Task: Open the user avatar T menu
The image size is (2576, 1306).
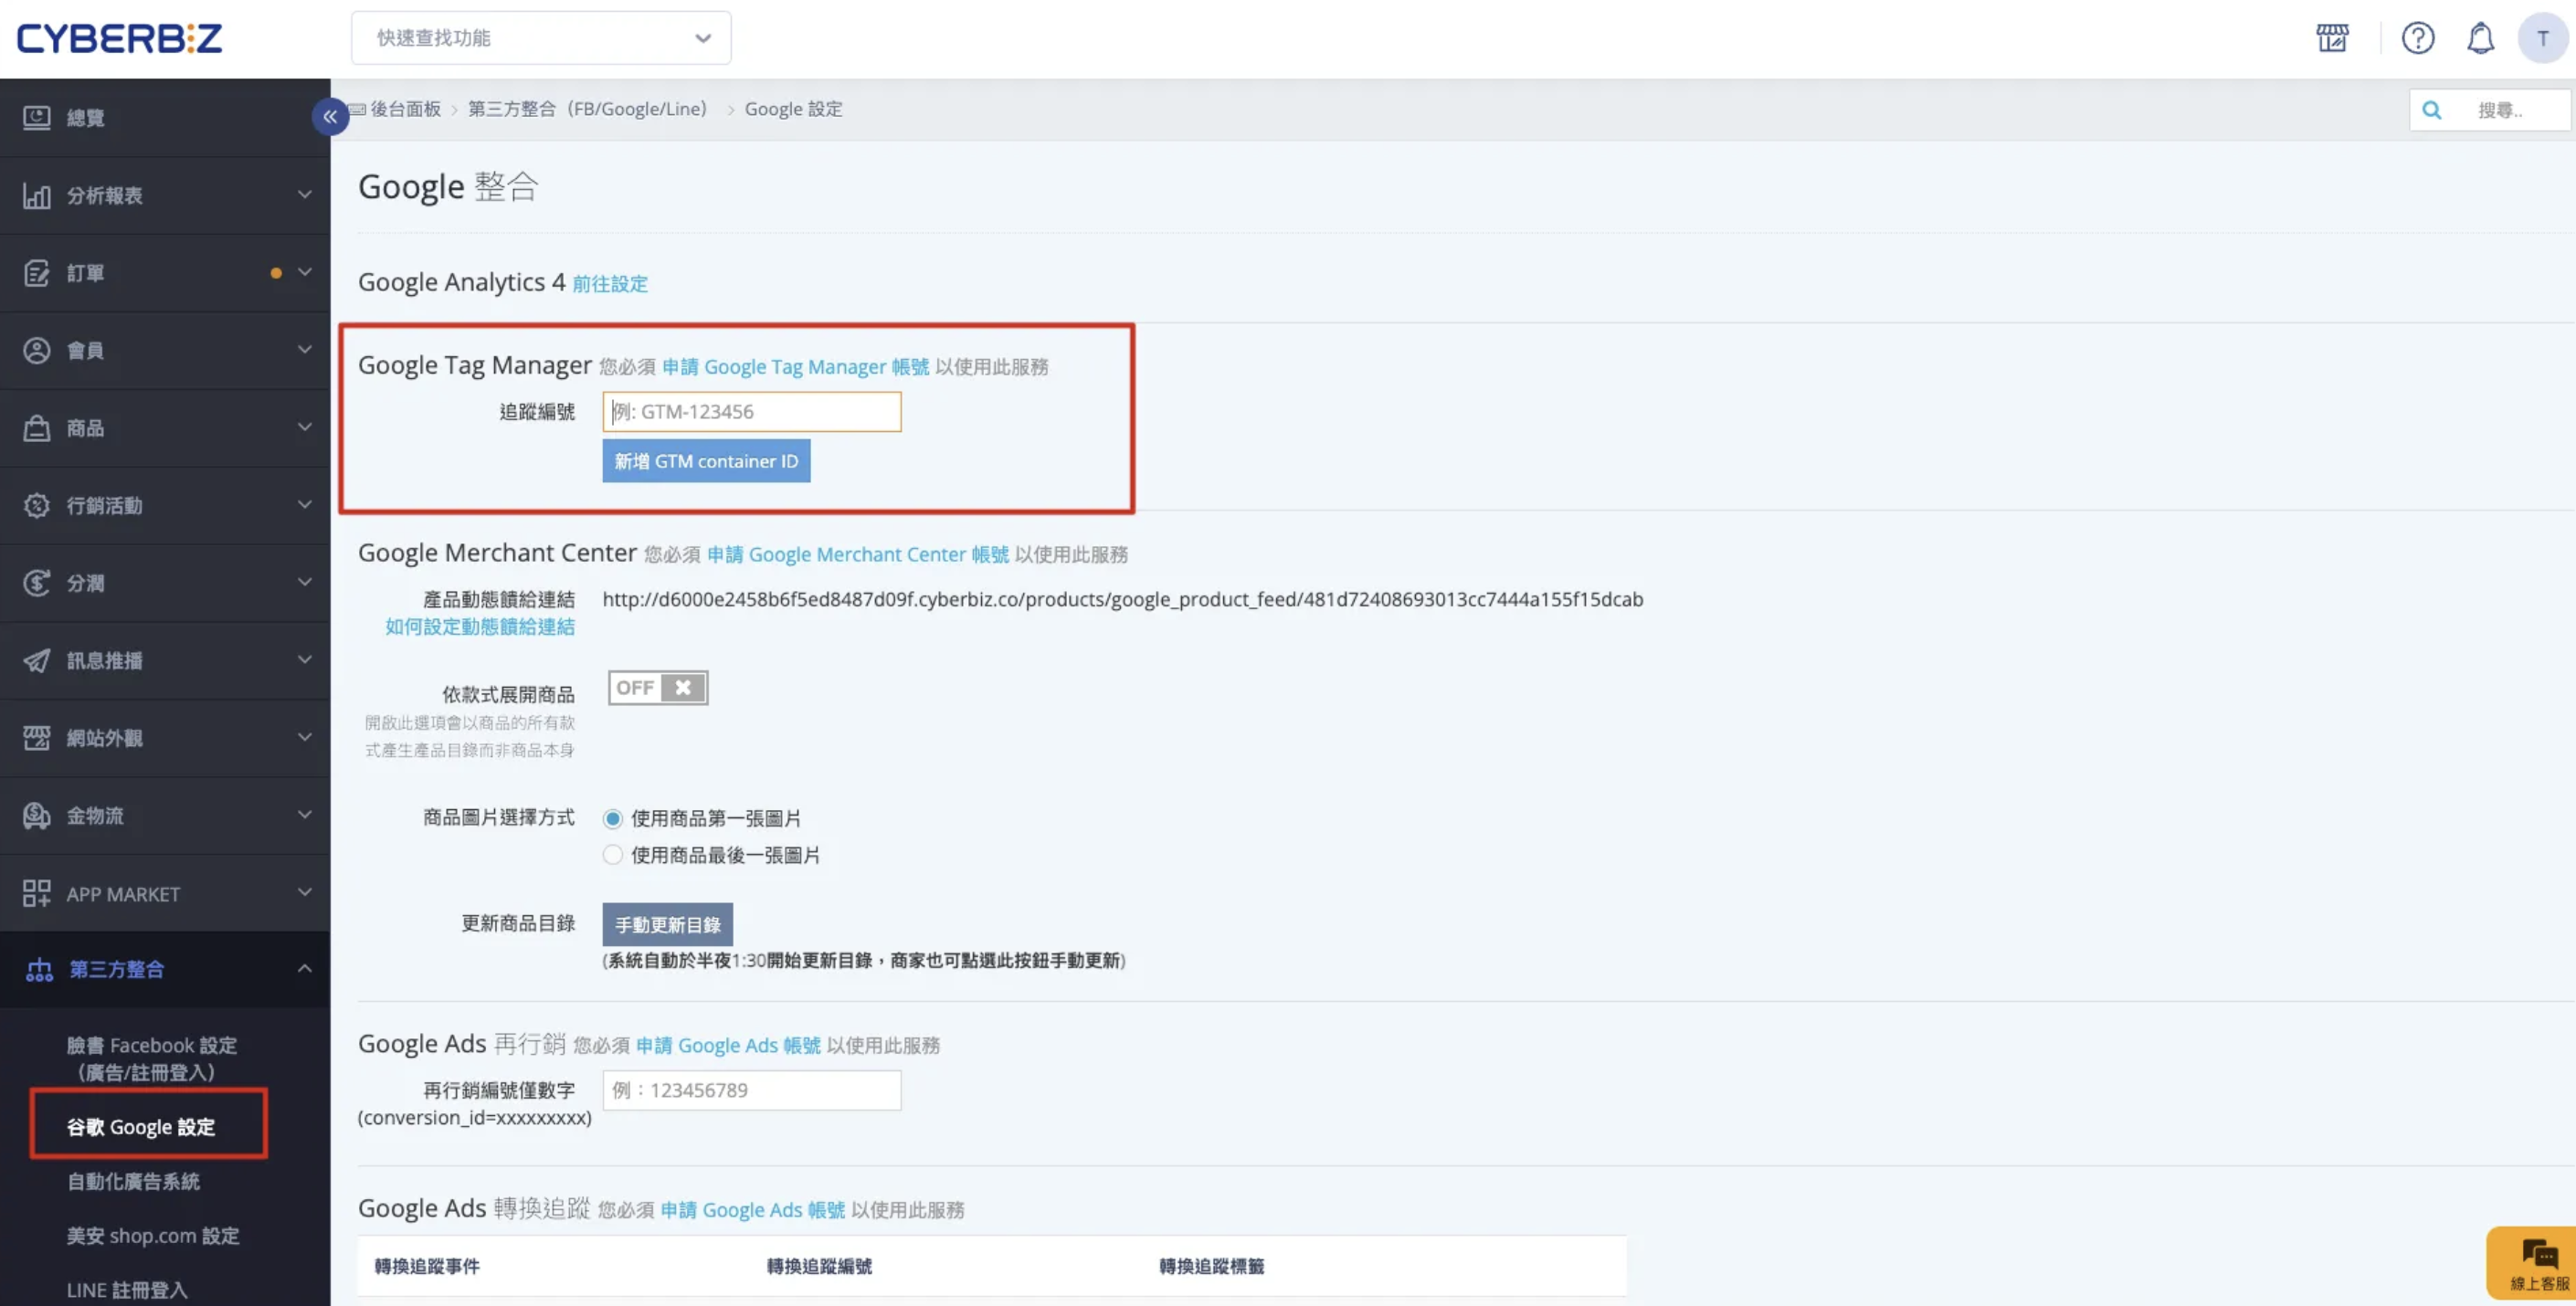Action: click(2542, 38)
